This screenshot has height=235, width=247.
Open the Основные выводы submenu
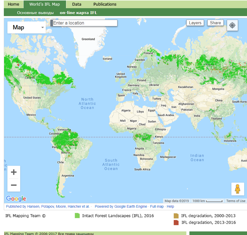pos(36,13)
